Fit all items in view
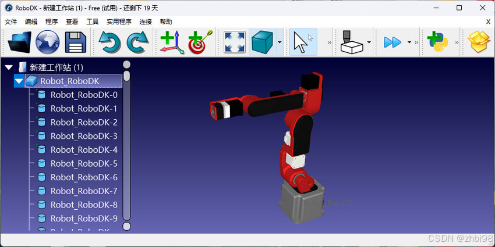The height and width of the screenshot is (247, 495). coord(235,42)
